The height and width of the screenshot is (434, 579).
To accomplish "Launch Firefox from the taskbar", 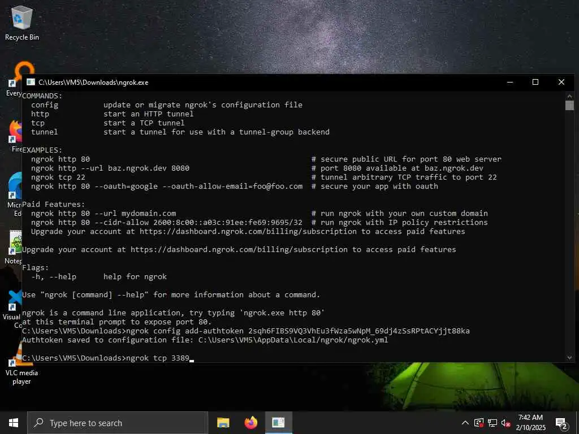I will point(250,423).
